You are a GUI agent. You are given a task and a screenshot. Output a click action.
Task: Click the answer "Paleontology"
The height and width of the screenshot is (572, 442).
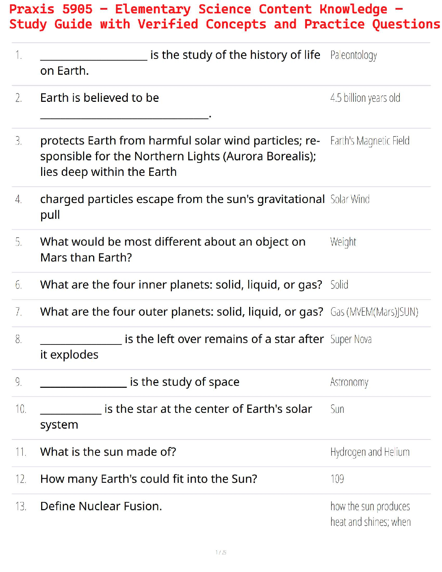tap(354, 55)
